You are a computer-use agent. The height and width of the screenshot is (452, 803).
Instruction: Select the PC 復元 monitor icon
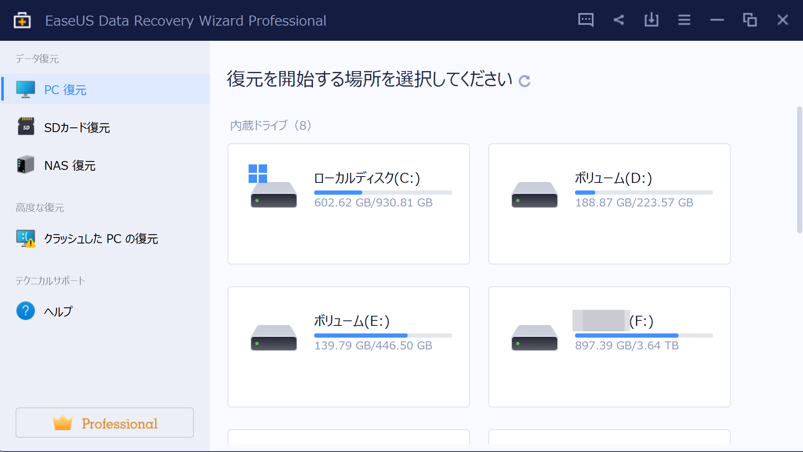25,89
